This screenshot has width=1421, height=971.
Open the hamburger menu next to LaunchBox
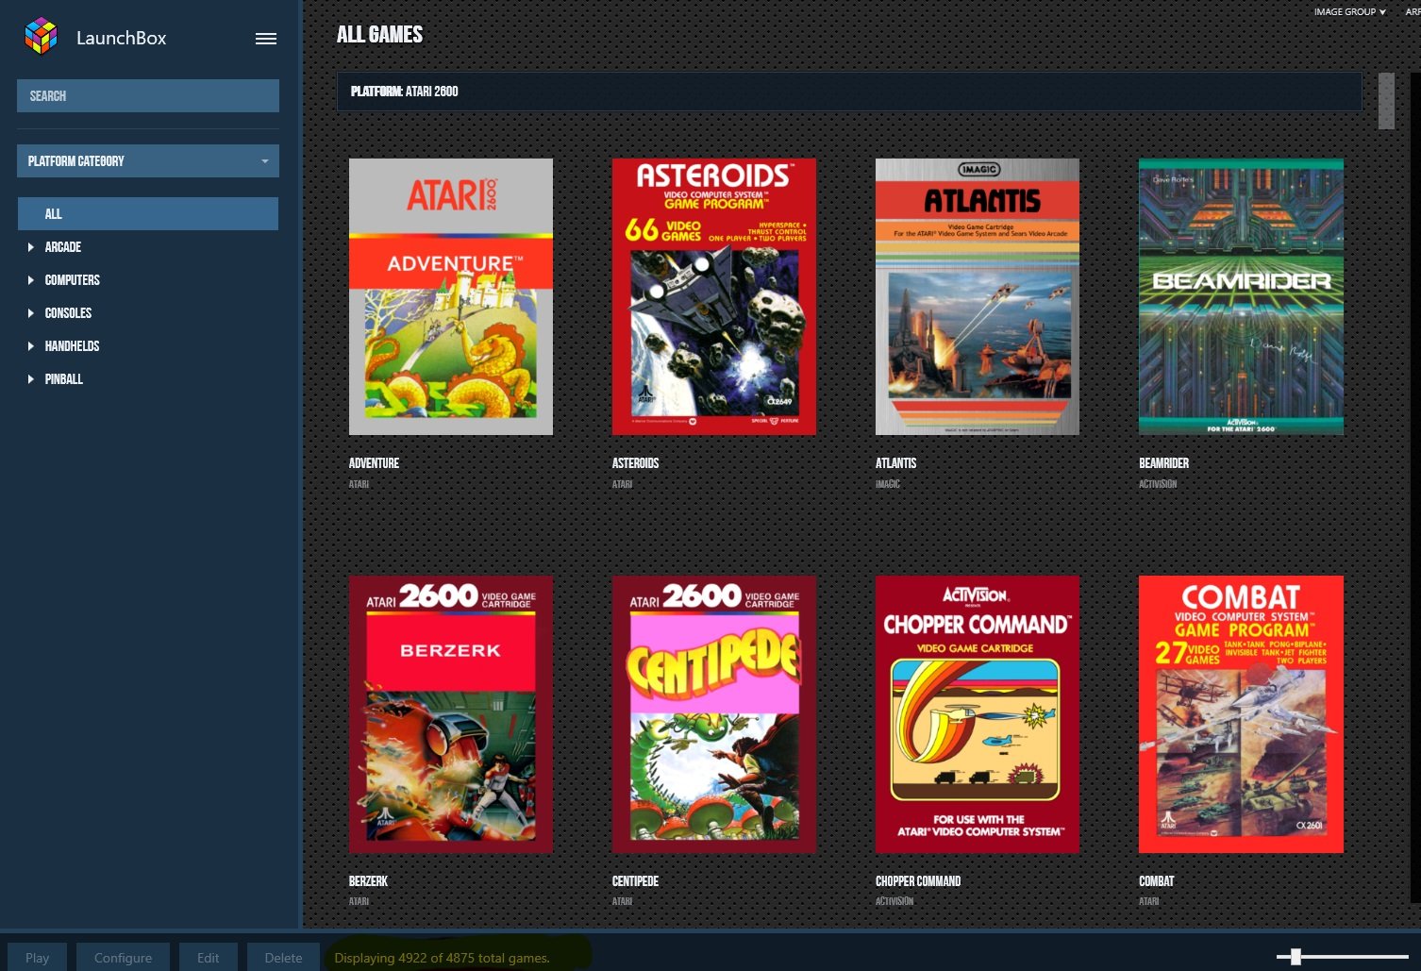coord(266,39)
